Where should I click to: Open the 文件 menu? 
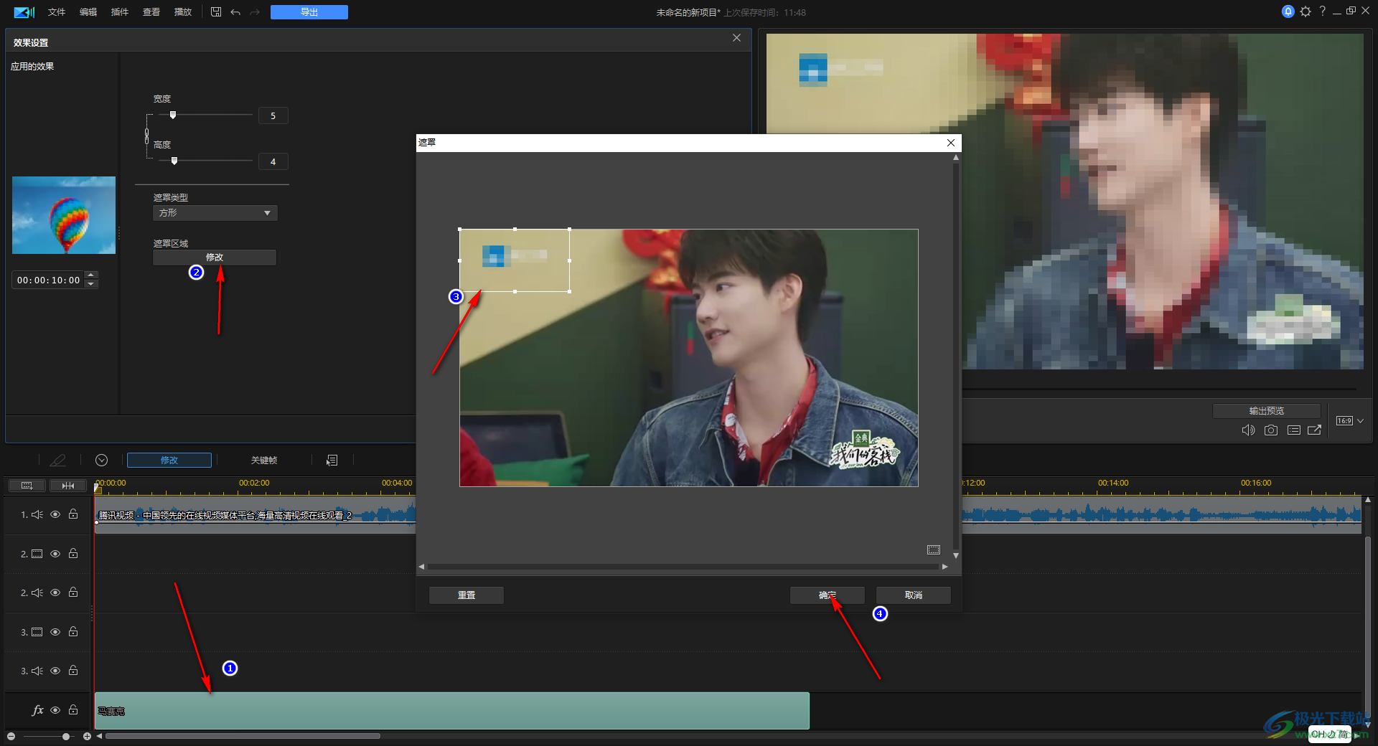pos(57,12)
